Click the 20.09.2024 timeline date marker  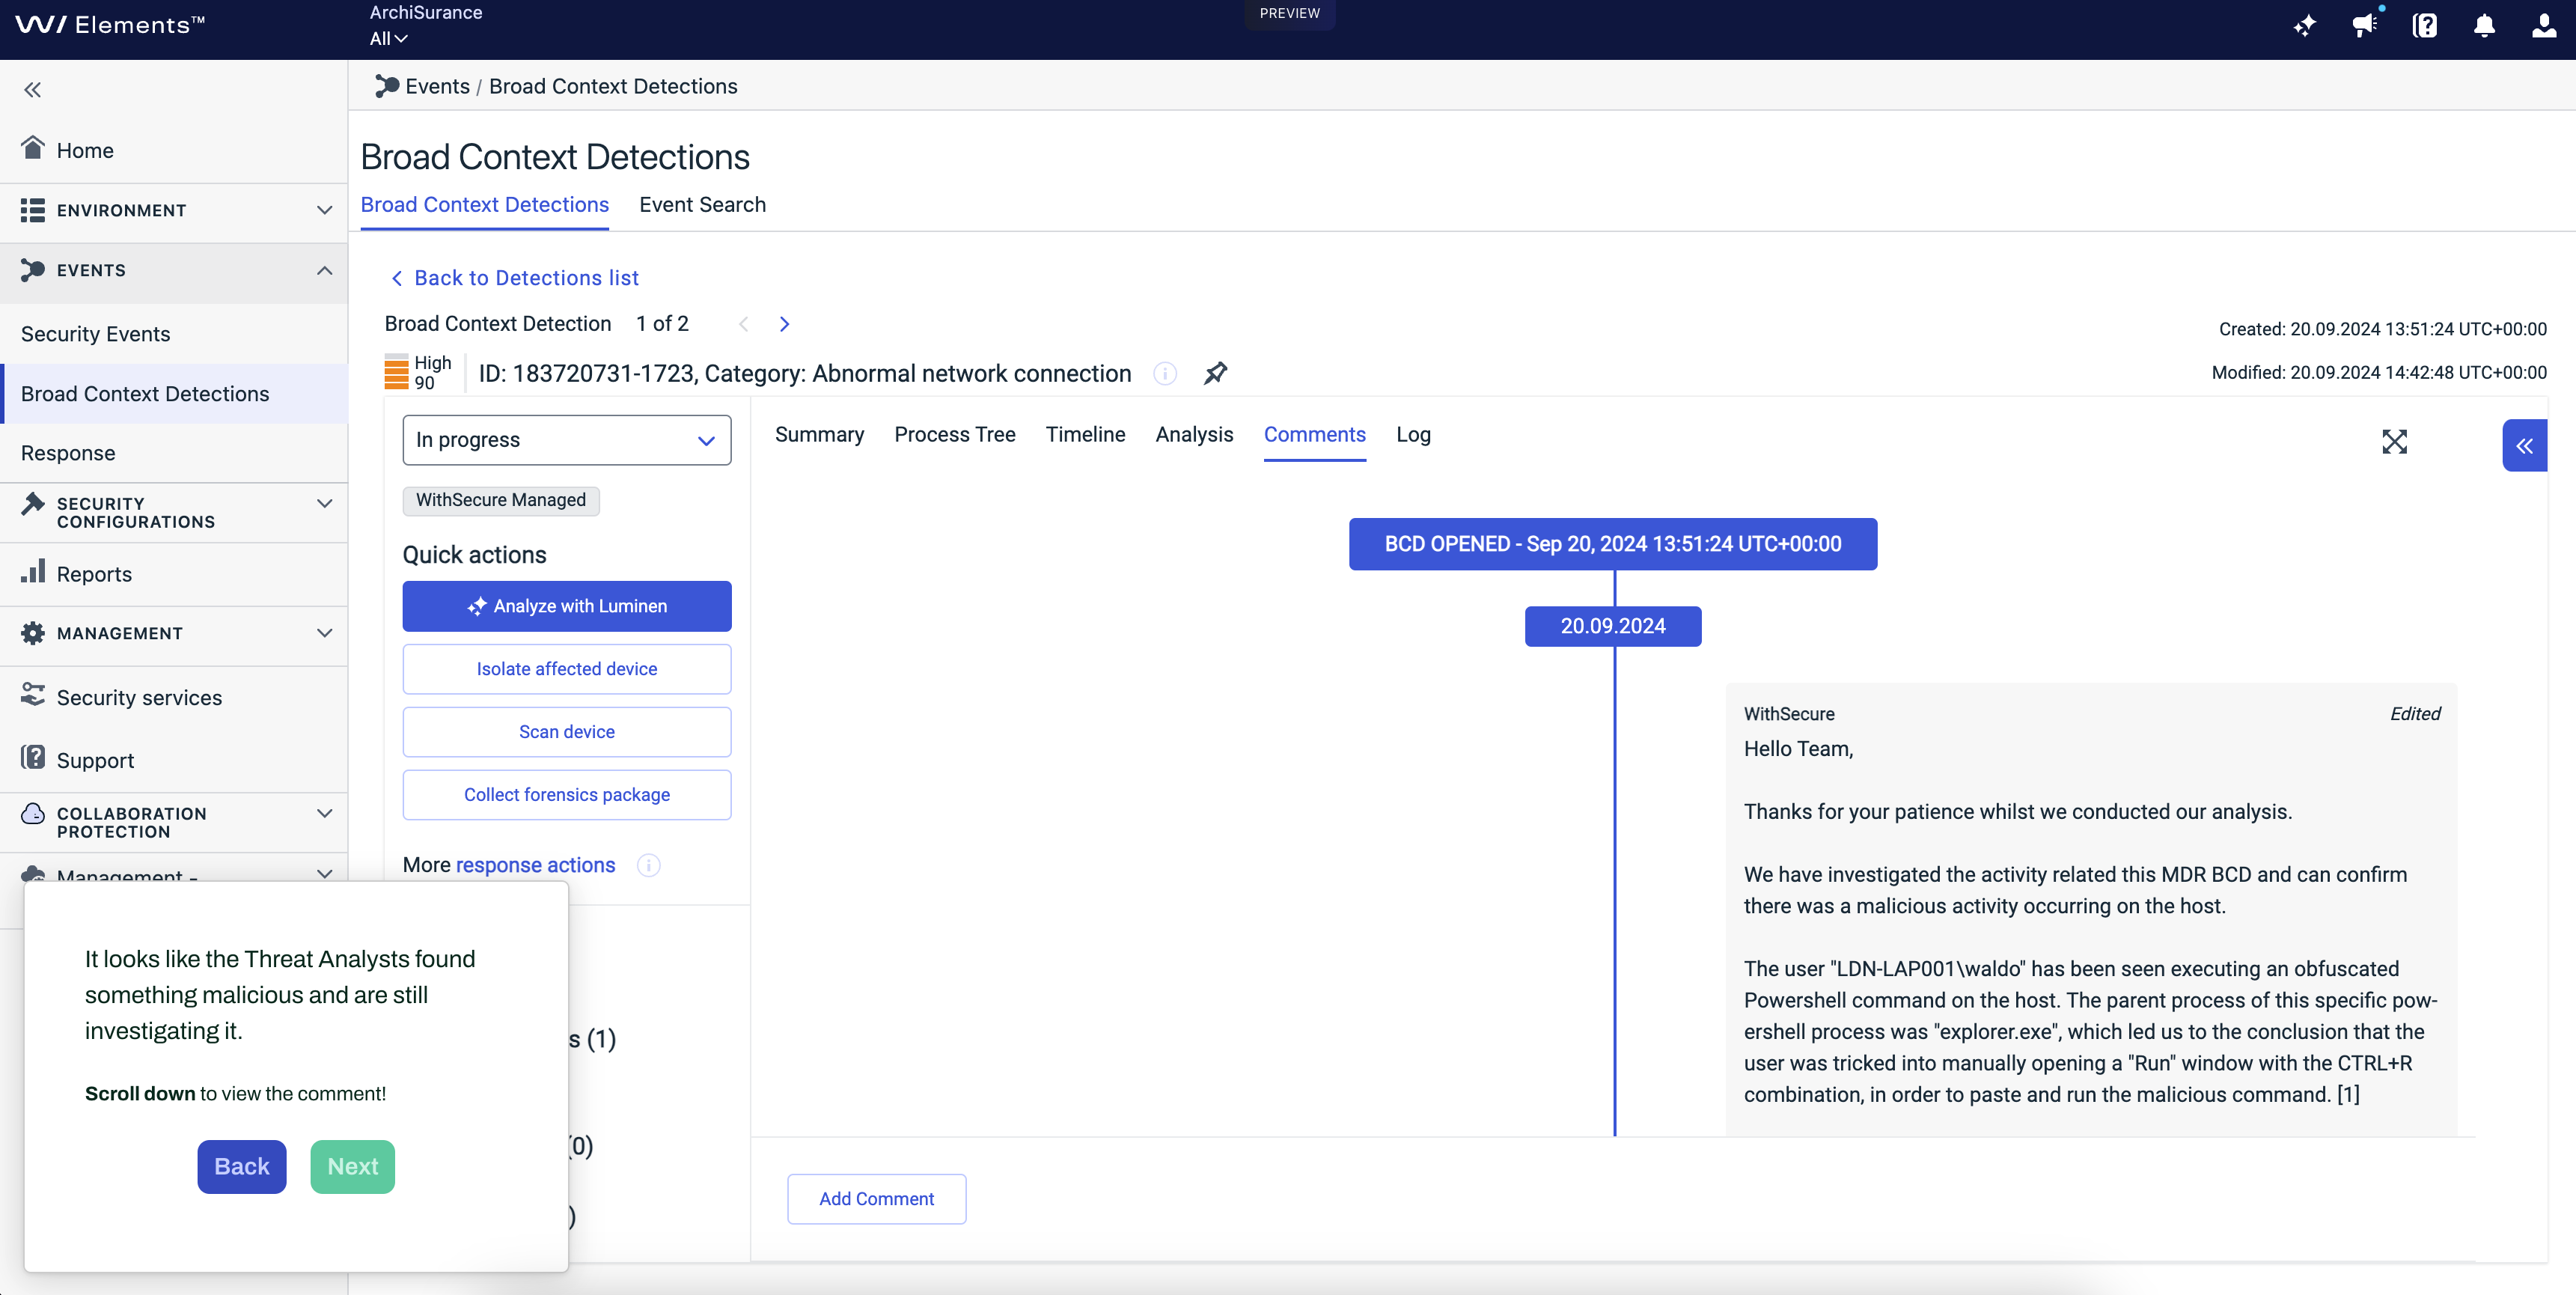(1612, 626)
